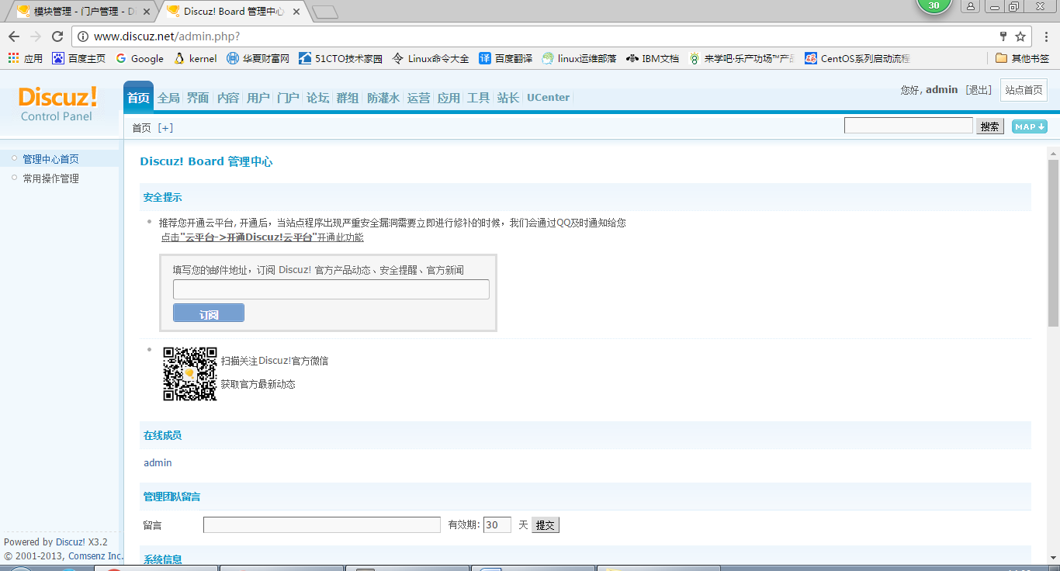Viewport: 1060px width, 571px height.
Task: Reload the page with the refresh icon
Action: click(57, 36)
